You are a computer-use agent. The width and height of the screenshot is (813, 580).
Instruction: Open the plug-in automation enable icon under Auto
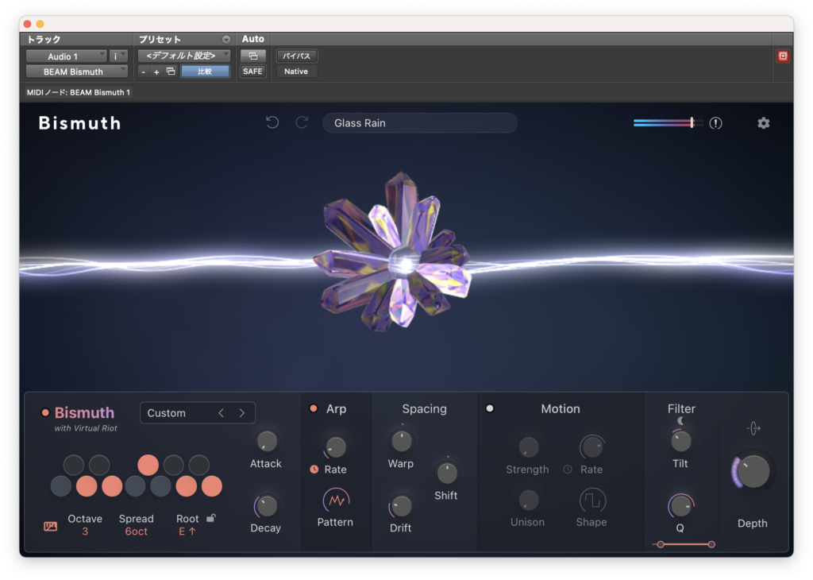point(253,56)
